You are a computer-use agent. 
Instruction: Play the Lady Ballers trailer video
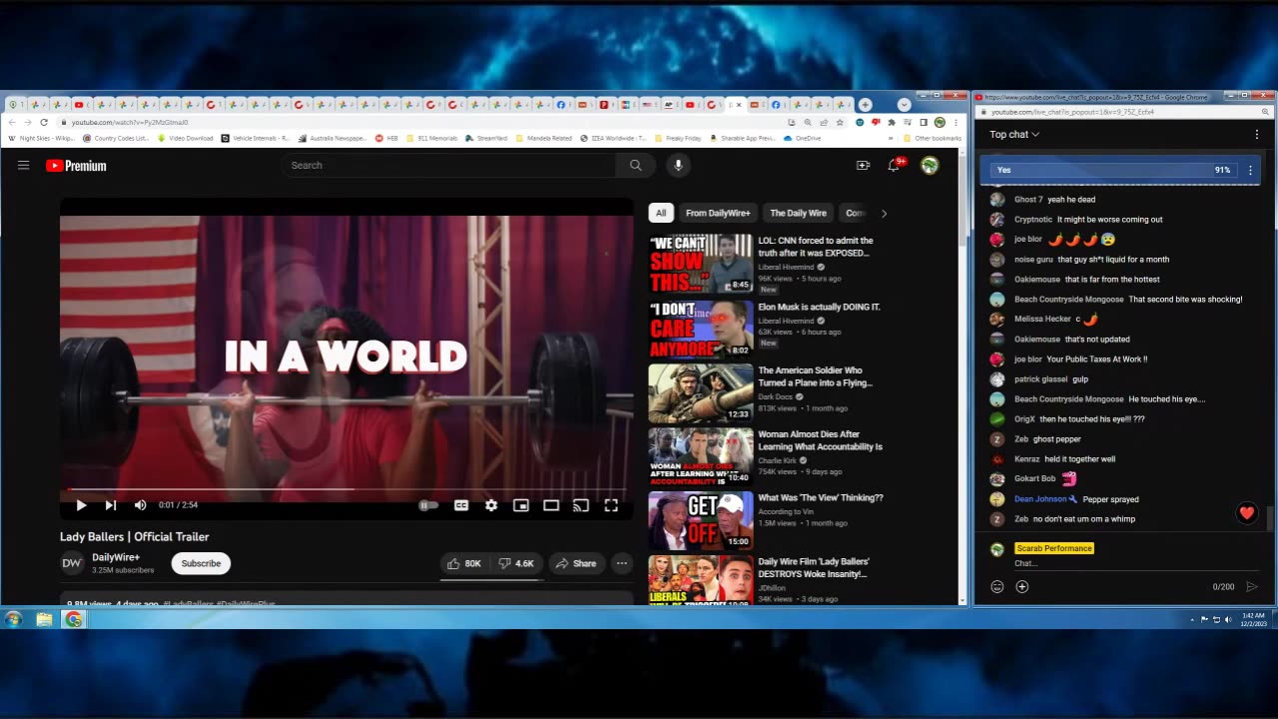tap(81, 505)
